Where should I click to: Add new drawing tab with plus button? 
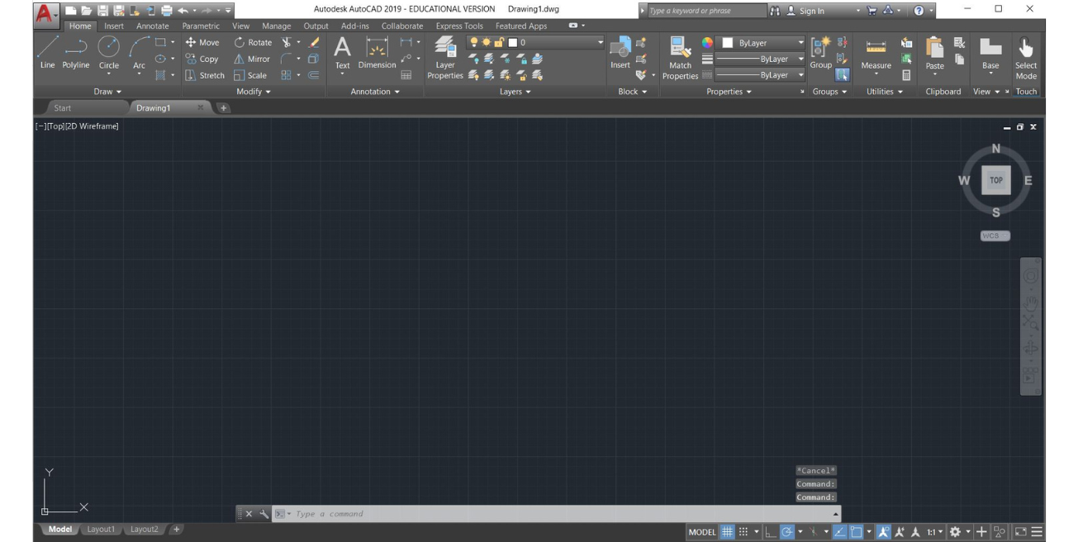(x=224, y=107)
